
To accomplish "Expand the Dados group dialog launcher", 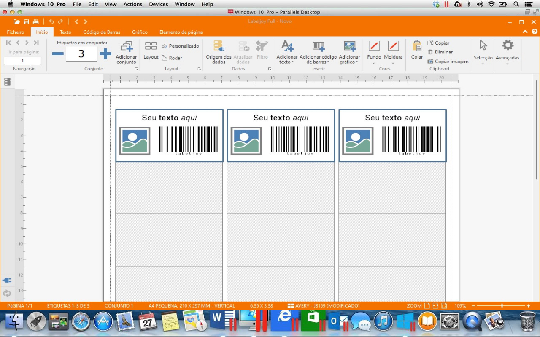I will click(x=270, y=69).
